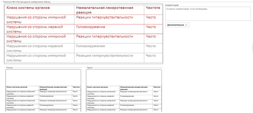The width and height of the screenshot is (253, 113).
Task: Open the Эталон table image
Action: 43,90
